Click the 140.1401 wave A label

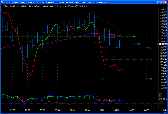(x=98, y=43)
